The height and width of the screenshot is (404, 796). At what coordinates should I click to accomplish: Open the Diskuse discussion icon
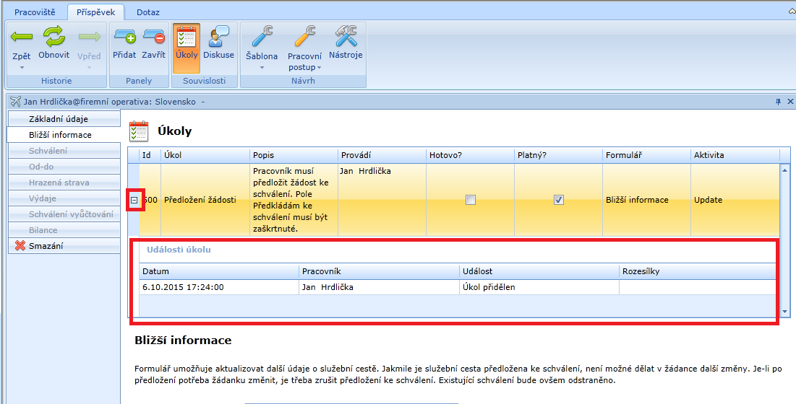tap(218, 37)
